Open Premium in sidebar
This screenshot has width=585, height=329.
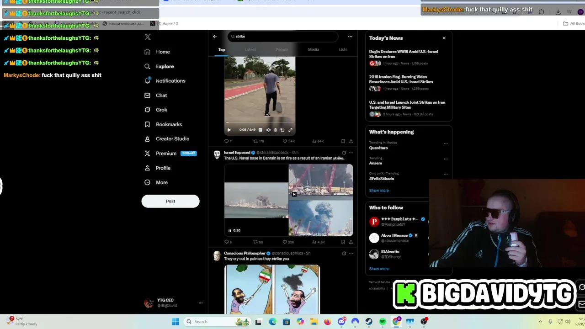pos(170,154)
